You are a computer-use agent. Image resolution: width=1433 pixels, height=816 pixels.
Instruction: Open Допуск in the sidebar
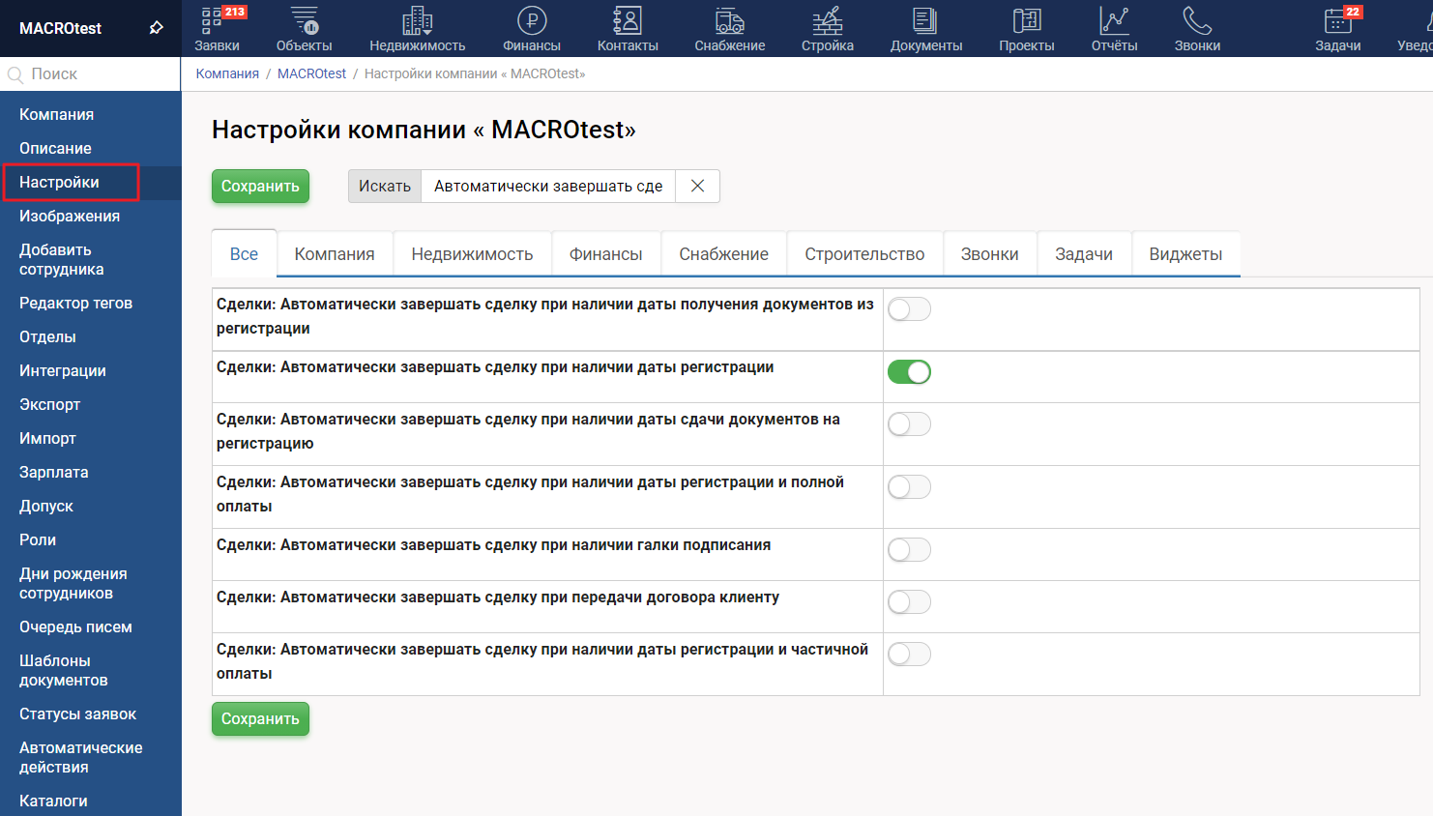click(x=46, y=506)
